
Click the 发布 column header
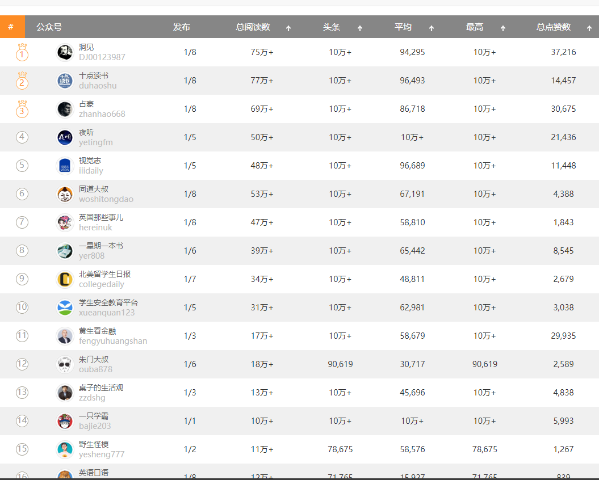[182, 27]
